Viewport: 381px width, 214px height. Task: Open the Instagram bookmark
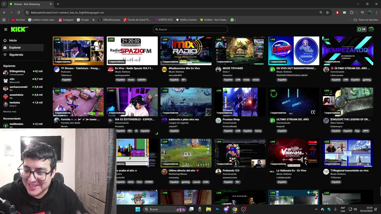point(66,20)
